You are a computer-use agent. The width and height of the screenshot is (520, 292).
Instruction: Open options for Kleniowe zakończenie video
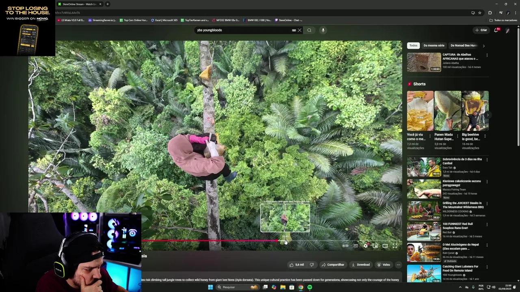click(x=487, y=182)
